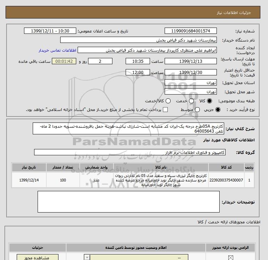
Task: Open the license status dropdown arrow
Action: click(87, 258)
